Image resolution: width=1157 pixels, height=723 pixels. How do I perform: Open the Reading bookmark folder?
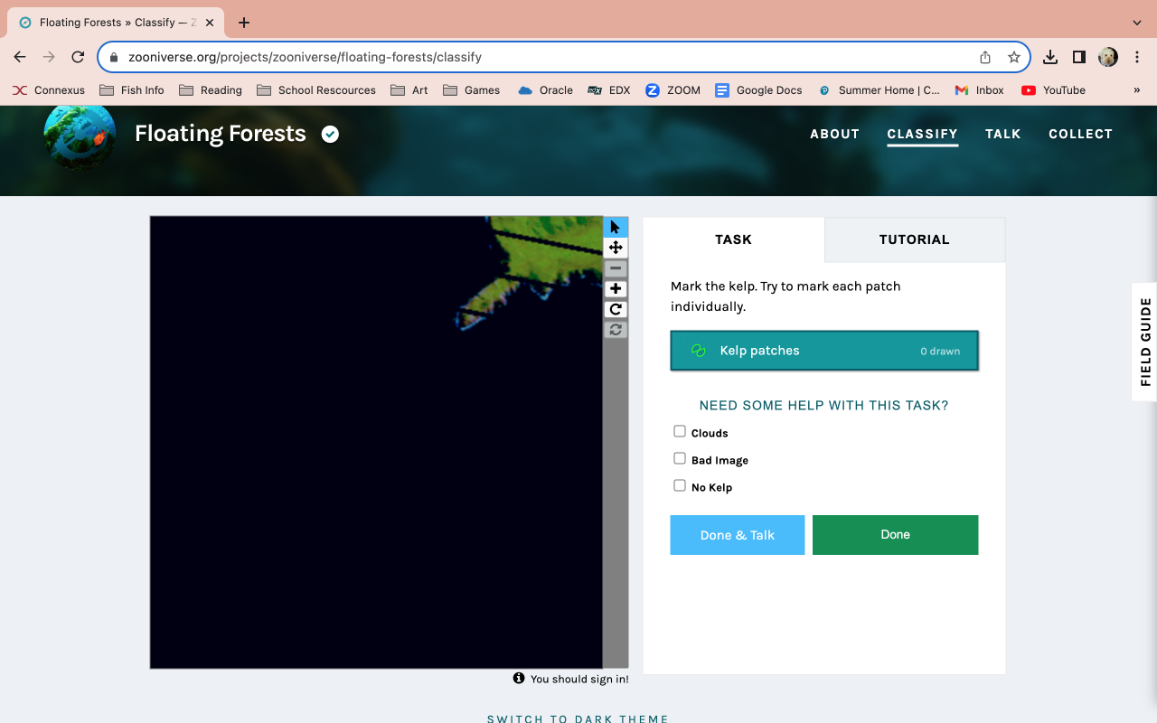coord(211,90)
